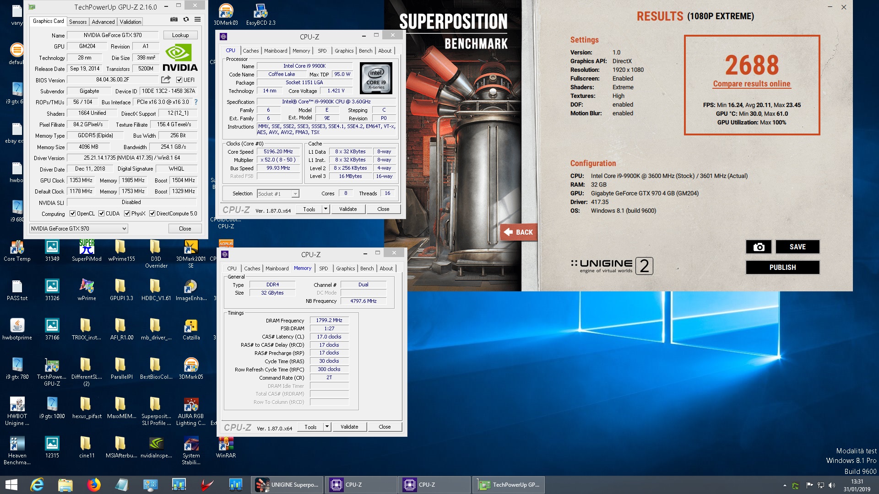Open File Explorer from taskbar
This screenshot has width=879, height=494.
click(65, 485)
